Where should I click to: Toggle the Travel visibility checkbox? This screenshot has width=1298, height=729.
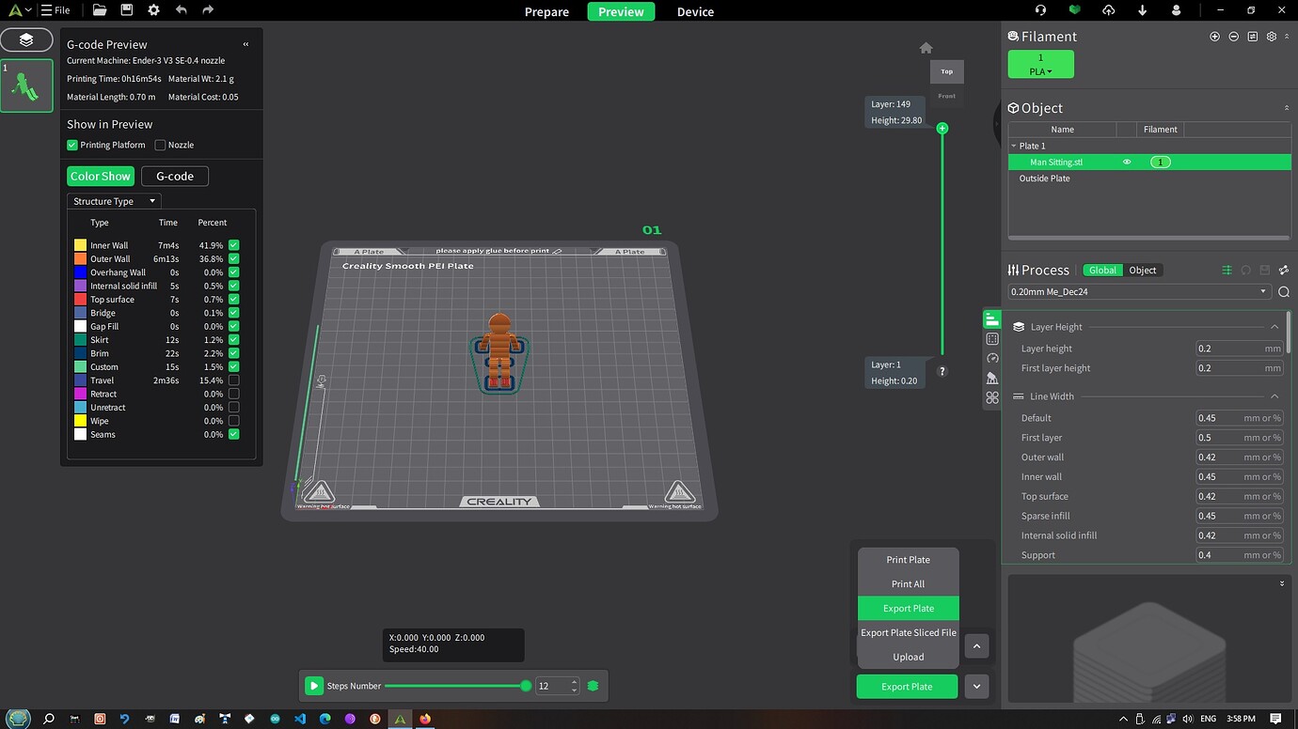233,380
